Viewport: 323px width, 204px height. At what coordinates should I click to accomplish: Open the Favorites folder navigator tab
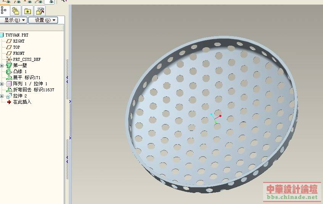27,11
